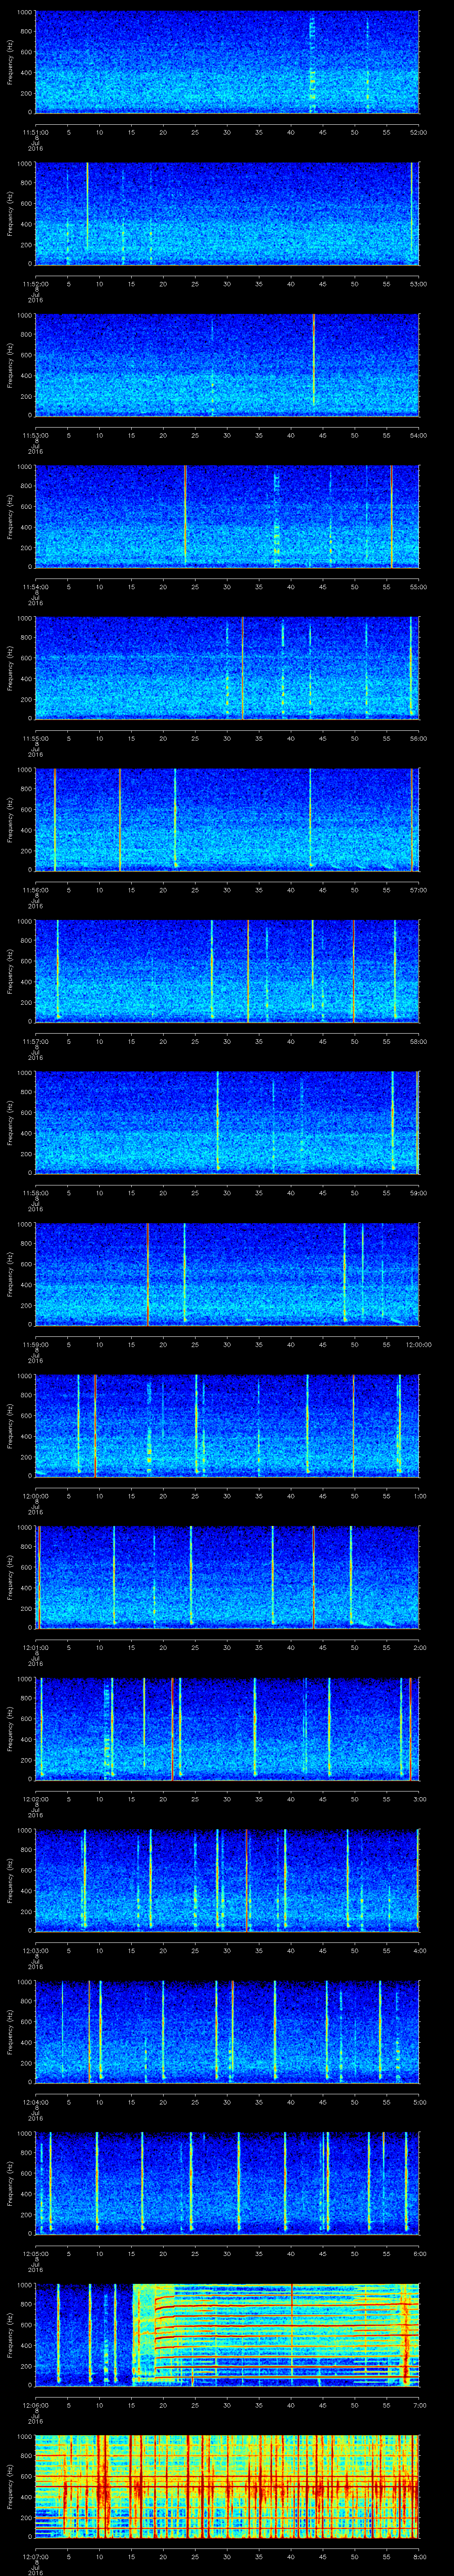Click the 11:58:00 time axis label
The width and height of the screenshot is (454, 2576).
[x=35, y=1193]
